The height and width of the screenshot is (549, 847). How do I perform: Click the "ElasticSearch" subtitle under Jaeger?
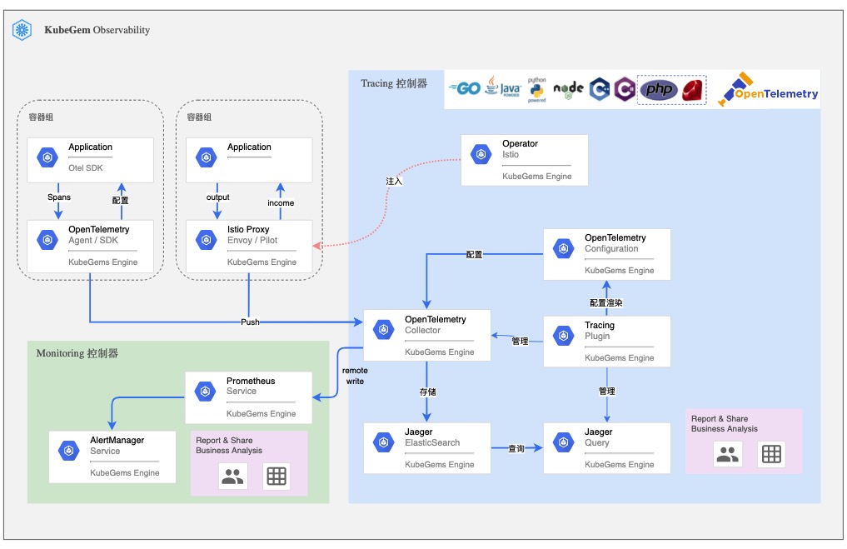[x=432, y=442]
